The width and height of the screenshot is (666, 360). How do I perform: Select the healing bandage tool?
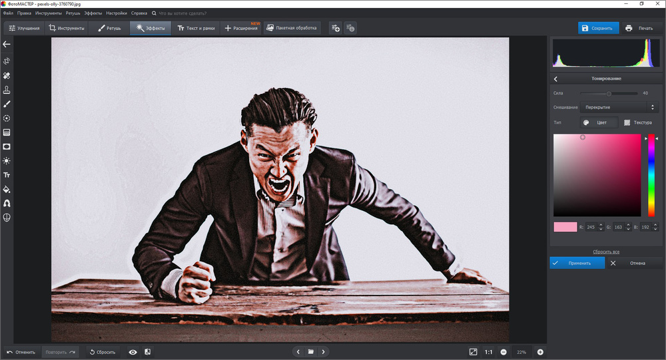point(7,76)
